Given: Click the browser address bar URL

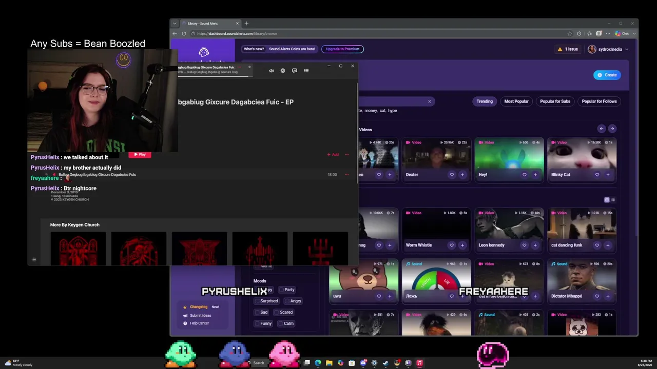Looking at the screenshot, I should (237, 34).
